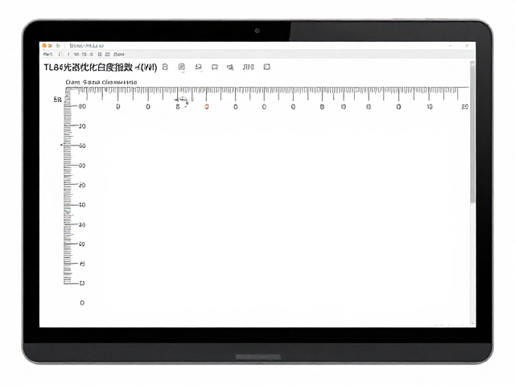
Task: Click the fifth icon in the heading toolbar
Action: [230, 68]
